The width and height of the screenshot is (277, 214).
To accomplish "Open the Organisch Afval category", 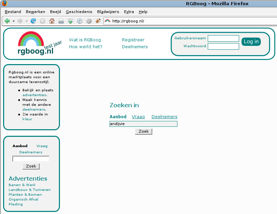I will 23,199.
